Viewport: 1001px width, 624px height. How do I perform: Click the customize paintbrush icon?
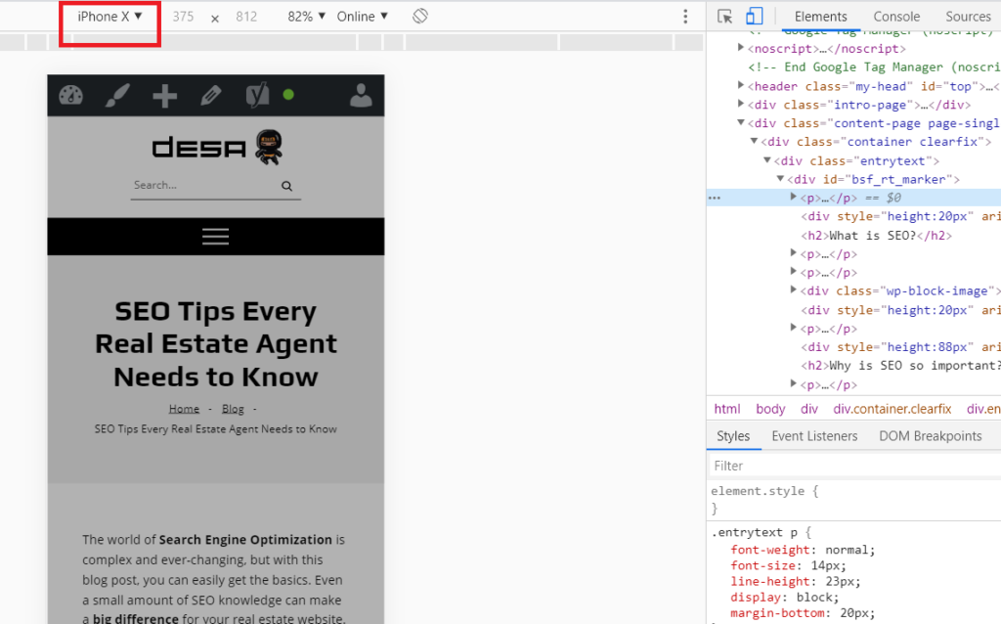pyautogui.click(x=117, y=96)
